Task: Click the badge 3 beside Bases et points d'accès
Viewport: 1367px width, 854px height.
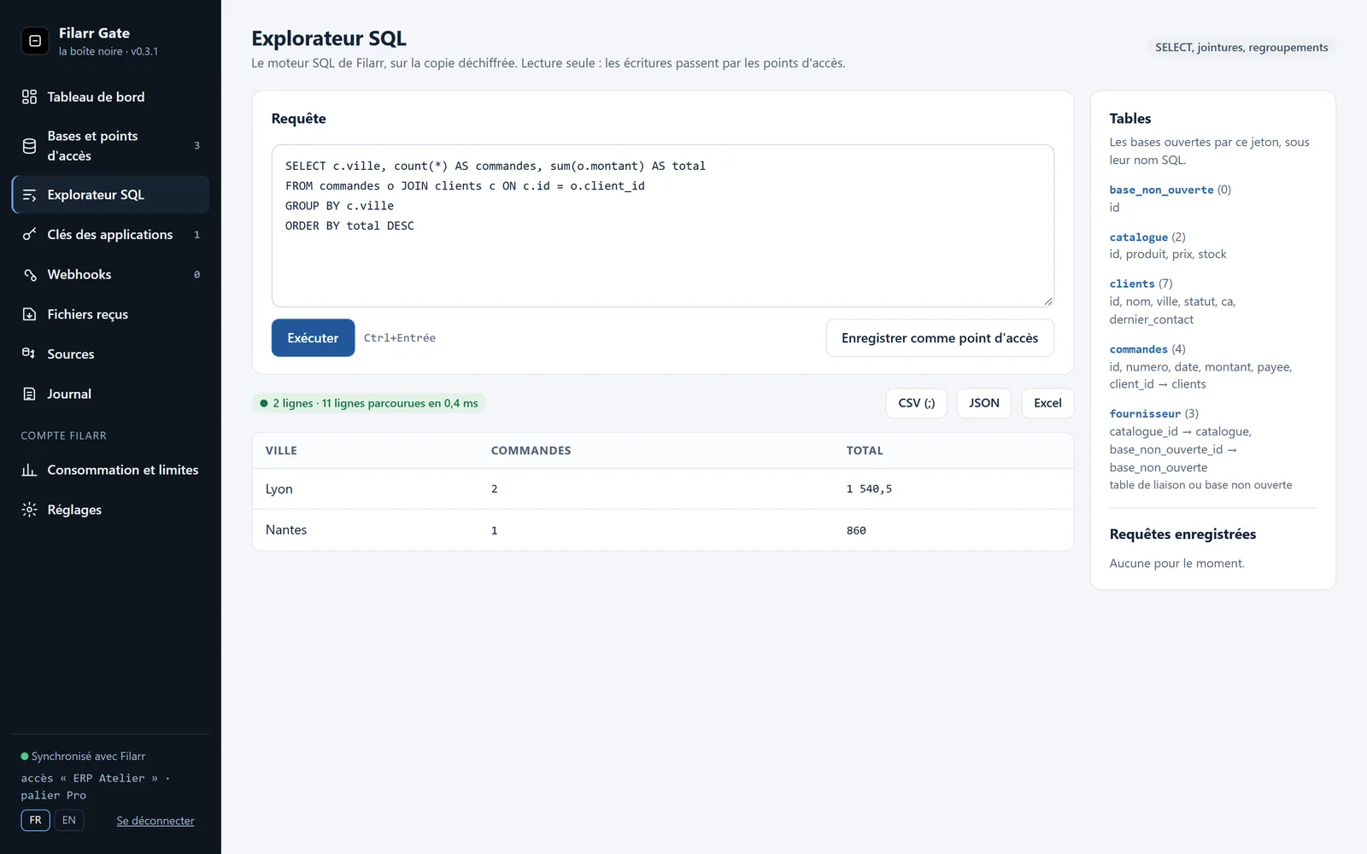Action: click(197, 146)
